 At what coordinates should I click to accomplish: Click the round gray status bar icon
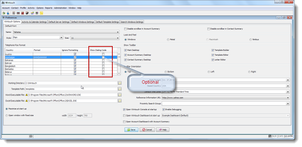pyautogui.click(x=31, y=136)
